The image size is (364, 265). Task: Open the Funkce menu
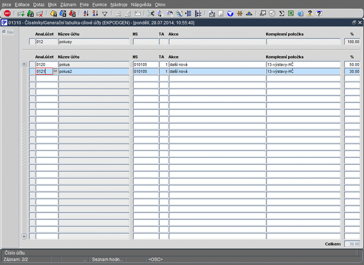click(x=100, y=5)
